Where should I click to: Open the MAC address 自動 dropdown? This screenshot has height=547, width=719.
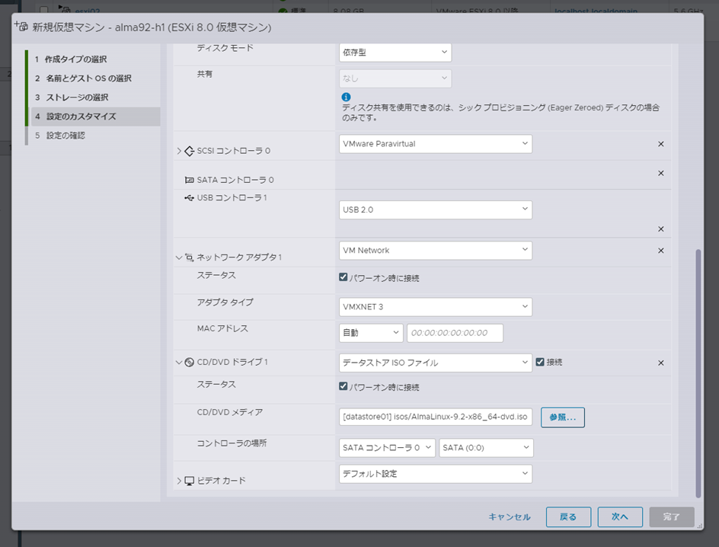coord(371,333)
